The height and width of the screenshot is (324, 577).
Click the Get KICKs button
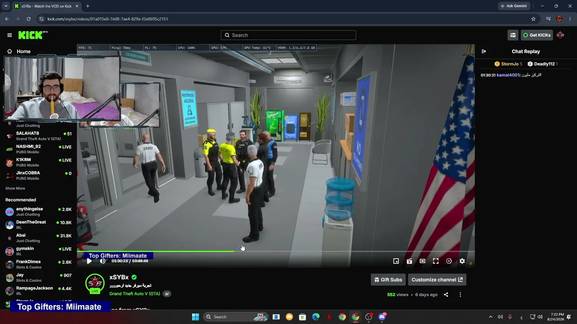[x=537, y=35]
